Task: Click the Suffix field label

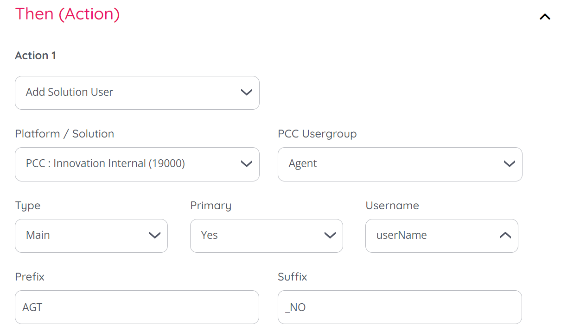Action: 292,277
